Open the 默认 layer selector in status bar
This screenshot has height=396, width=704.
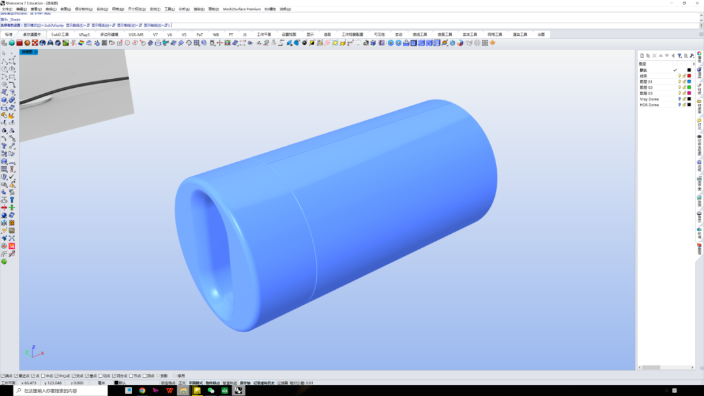click(x=135, y=383)
